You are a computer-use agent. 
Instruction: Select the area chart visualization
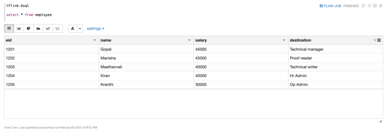38,29
